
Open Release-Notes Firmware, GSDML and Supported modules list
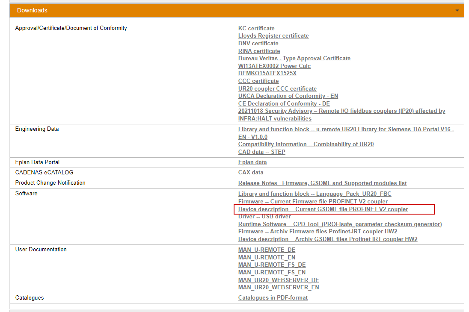[323, 183]
